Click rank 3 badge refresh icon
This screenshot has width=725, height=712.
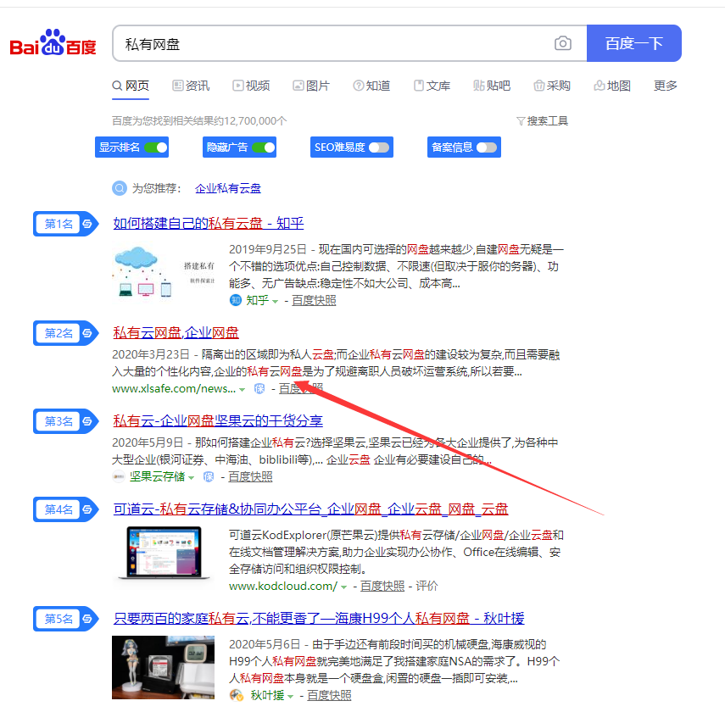point(87,421)
